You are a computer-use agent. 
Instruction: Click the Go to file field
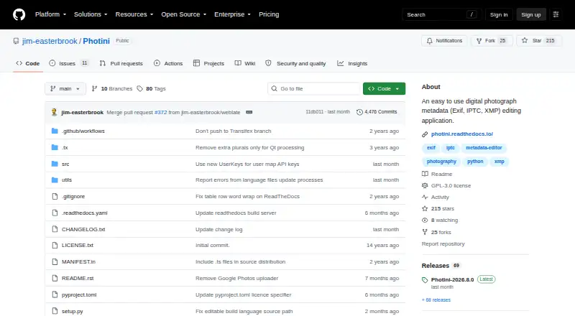pyautogui.click(x=314, y=89)
